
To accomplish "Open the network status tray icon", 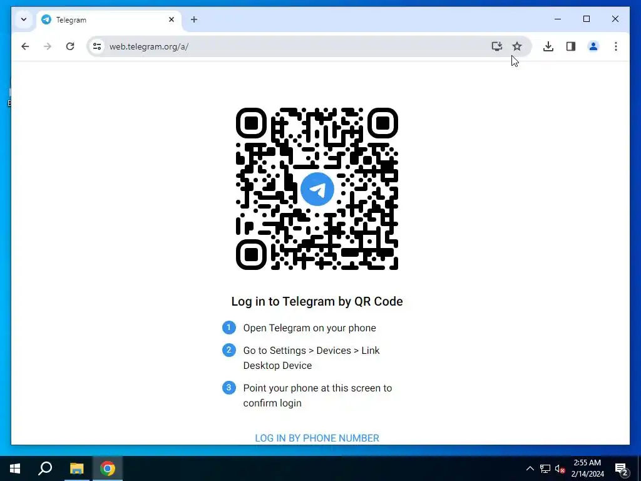I will (x=545, y=468).
